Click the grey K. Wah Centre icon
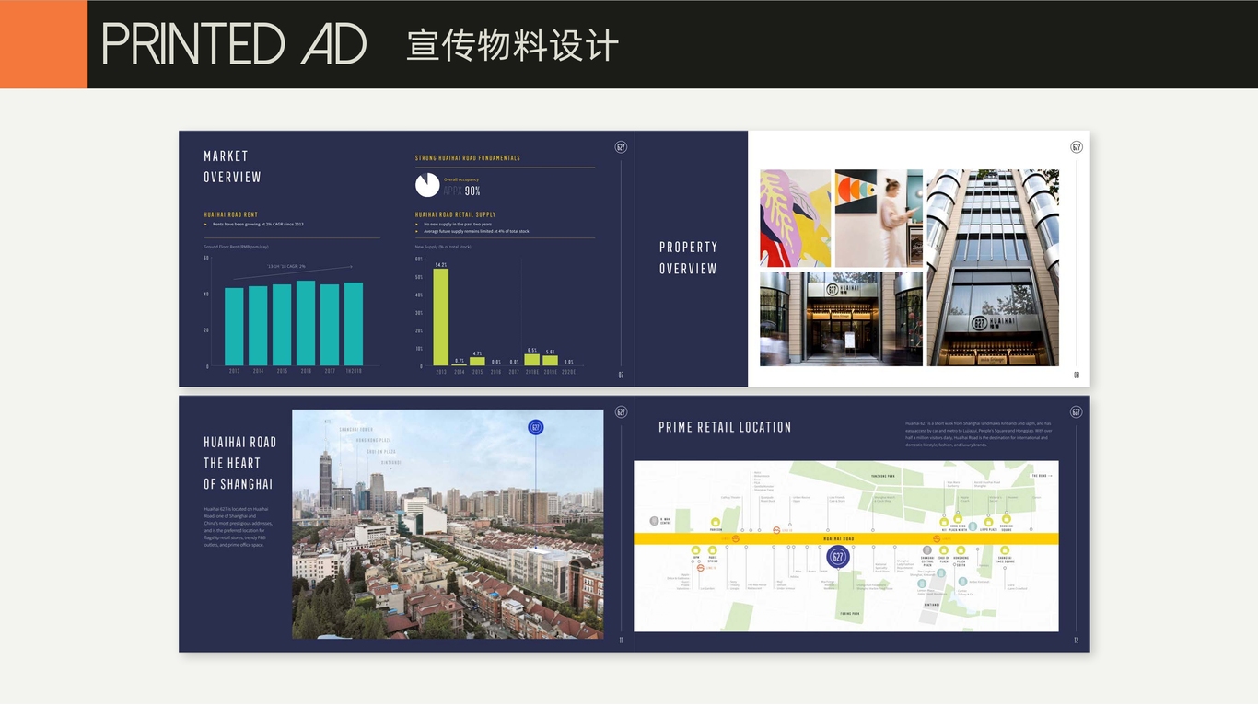Image resolution: width=1258 pixels, height=705 pixels. pyautogui.click(x=655, y=521)
